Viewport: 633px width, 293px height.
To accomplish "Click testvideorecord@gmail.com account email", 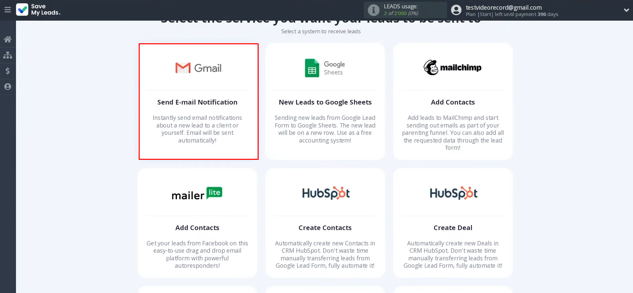I will tap(503, 7).
